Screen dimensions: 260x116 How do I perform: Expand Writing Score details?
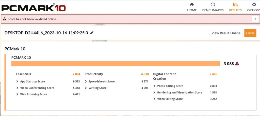pos(86,88)
